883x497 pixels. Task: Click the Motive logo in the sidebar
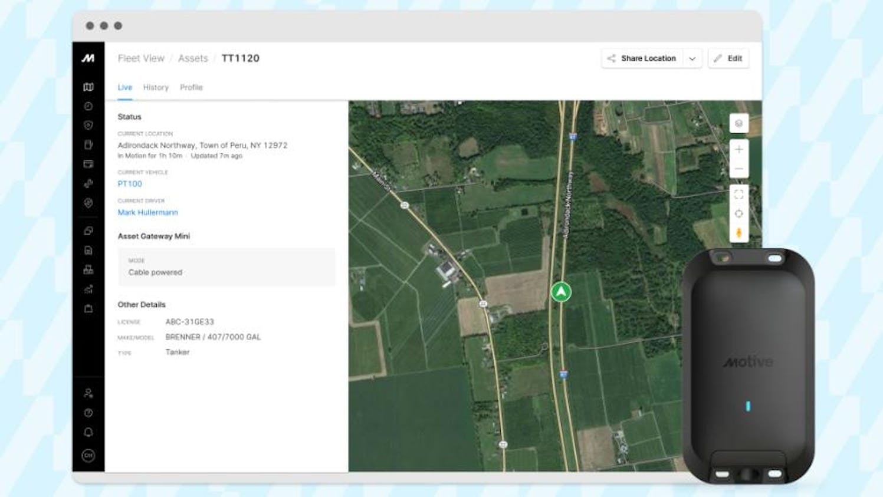(x=88, y=58)
